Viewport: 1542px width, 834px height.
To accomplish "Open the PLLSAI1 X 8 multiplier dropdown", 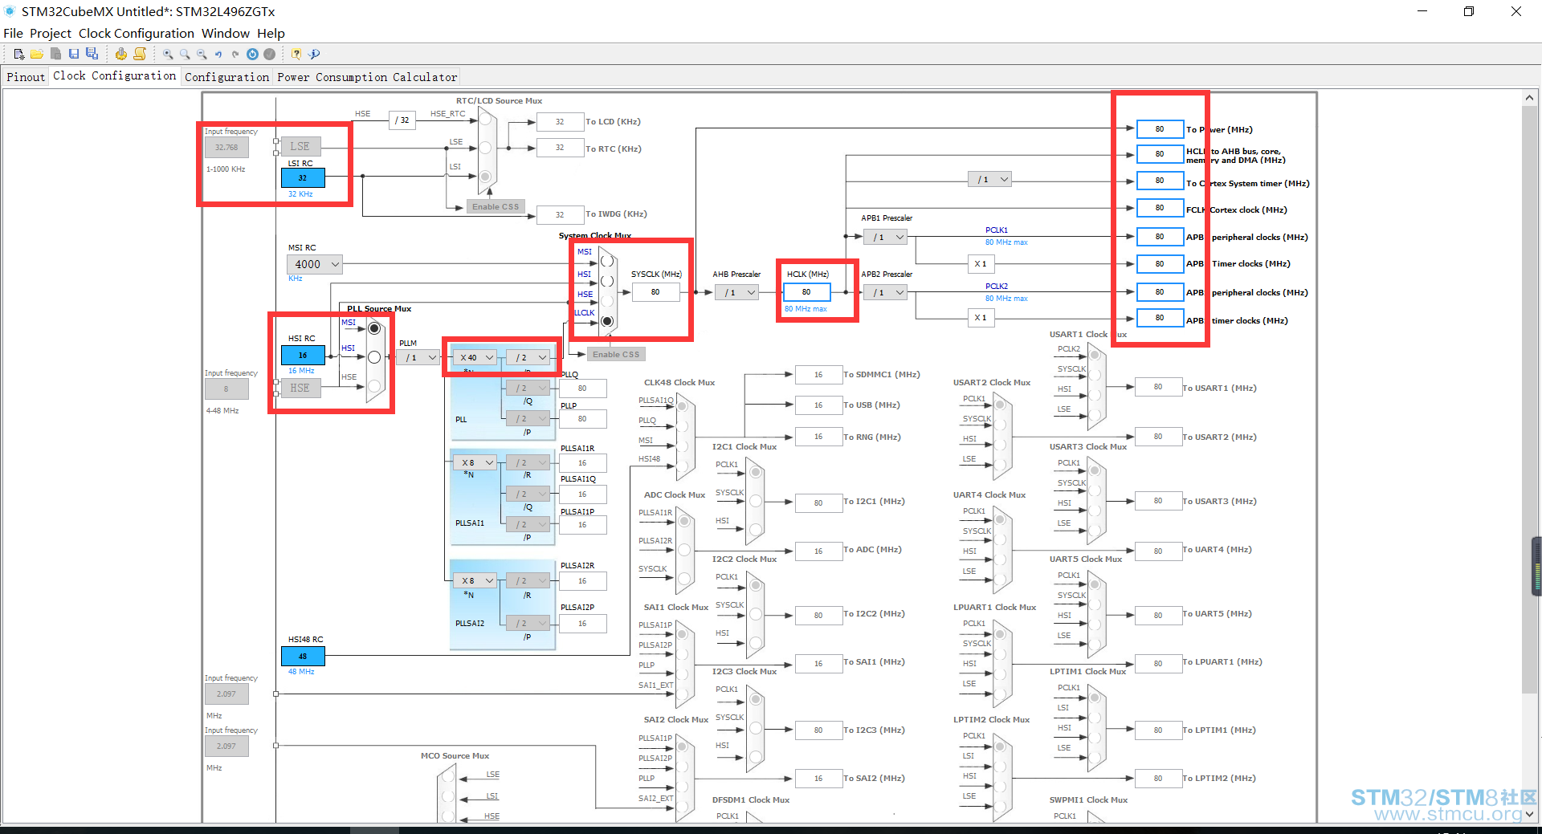I will (x=475, y=462).
